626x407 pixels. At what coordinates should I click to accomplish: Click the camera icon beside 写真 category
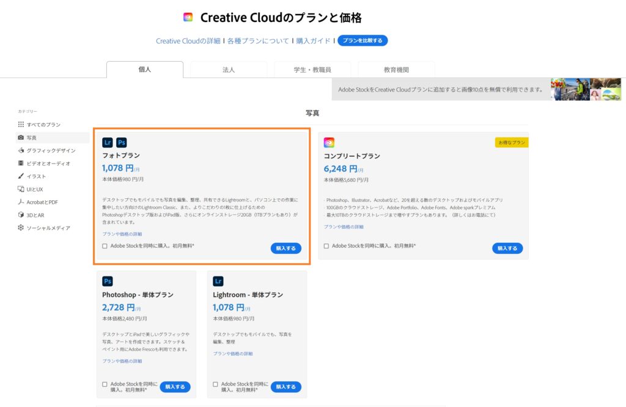point(21,137)
